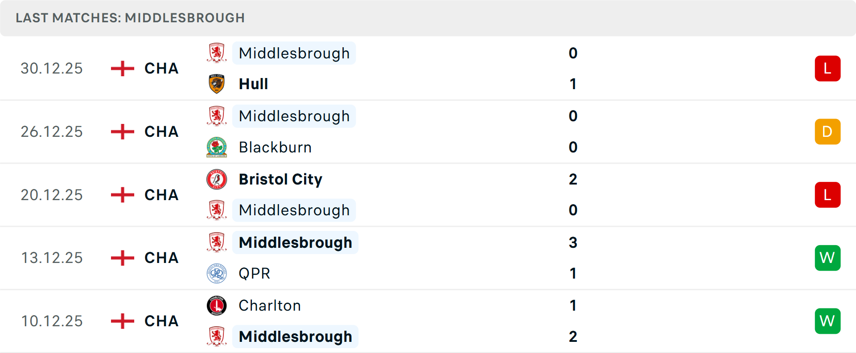Open the Bristol City team link
Image resolution: width=856 pixels, height=353 pixels.
click(x=280, y=179)
